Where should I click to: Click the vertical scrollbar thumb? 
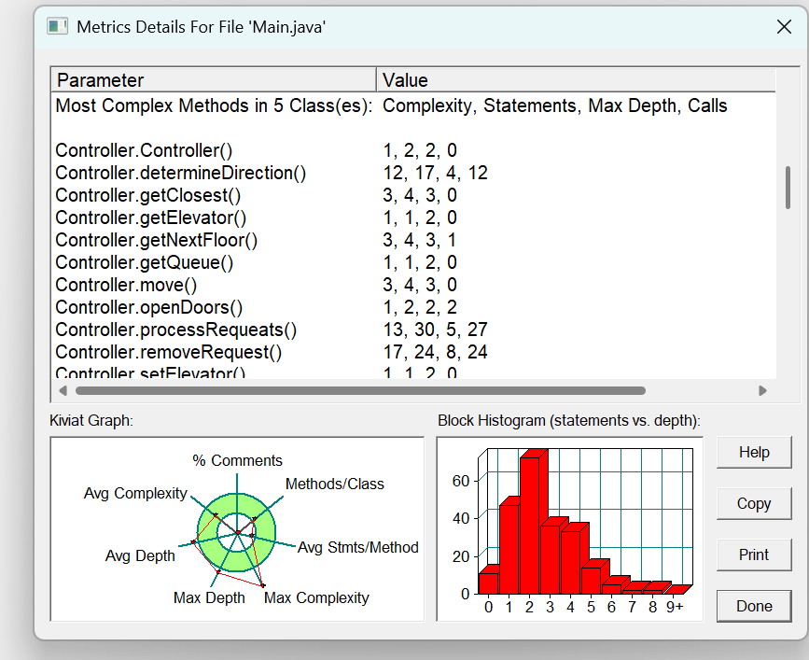(x=788, y=188)
